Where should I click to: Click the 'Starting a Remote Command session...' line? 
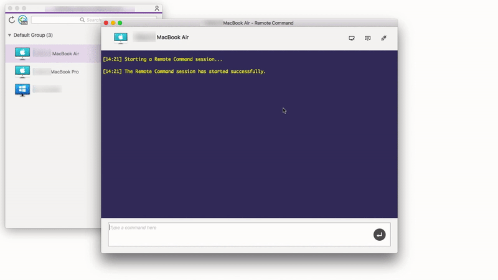point(162,59)
